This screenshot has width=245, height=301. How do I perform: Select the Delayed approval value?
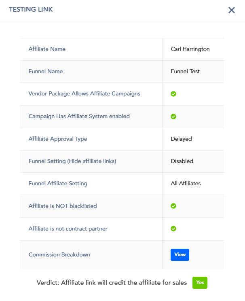181,139
